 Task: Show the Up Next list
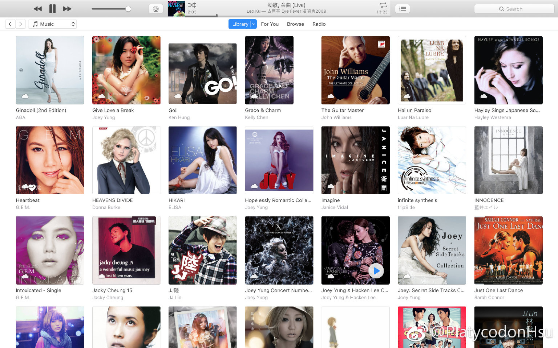click(403, 9)
